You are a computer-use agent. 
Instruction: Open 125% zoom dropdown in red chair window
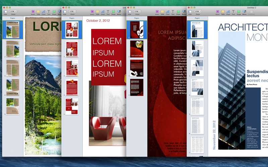72,11
